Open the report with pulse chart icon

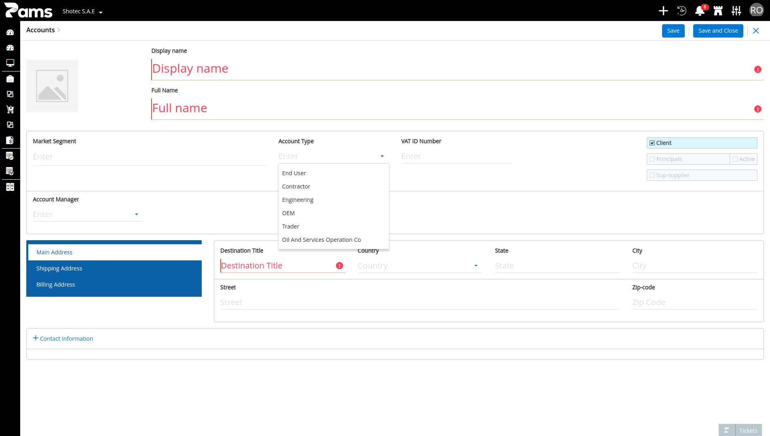pyautogui.click(x=10, y=171)
